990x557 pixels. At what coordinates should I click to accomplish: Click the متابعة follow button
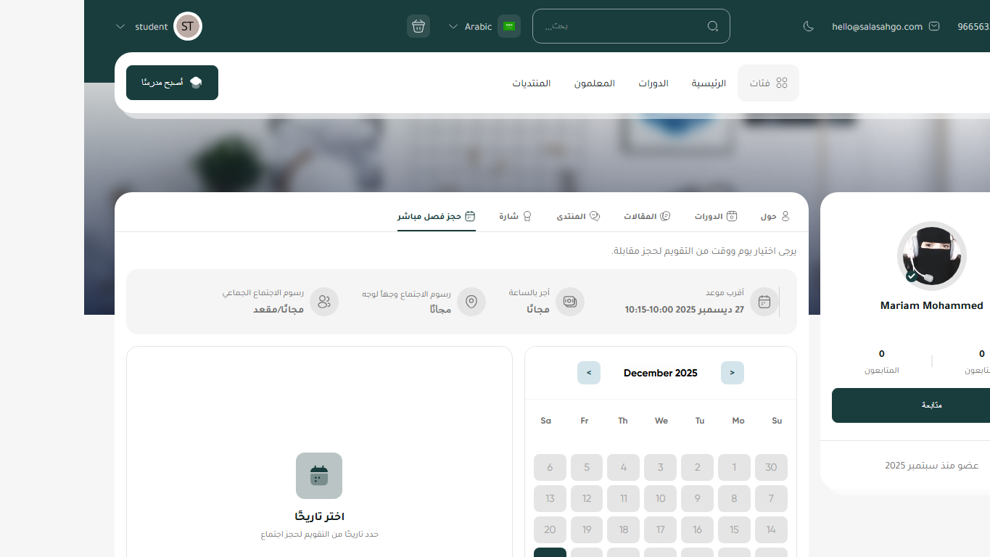pos(931,405)
